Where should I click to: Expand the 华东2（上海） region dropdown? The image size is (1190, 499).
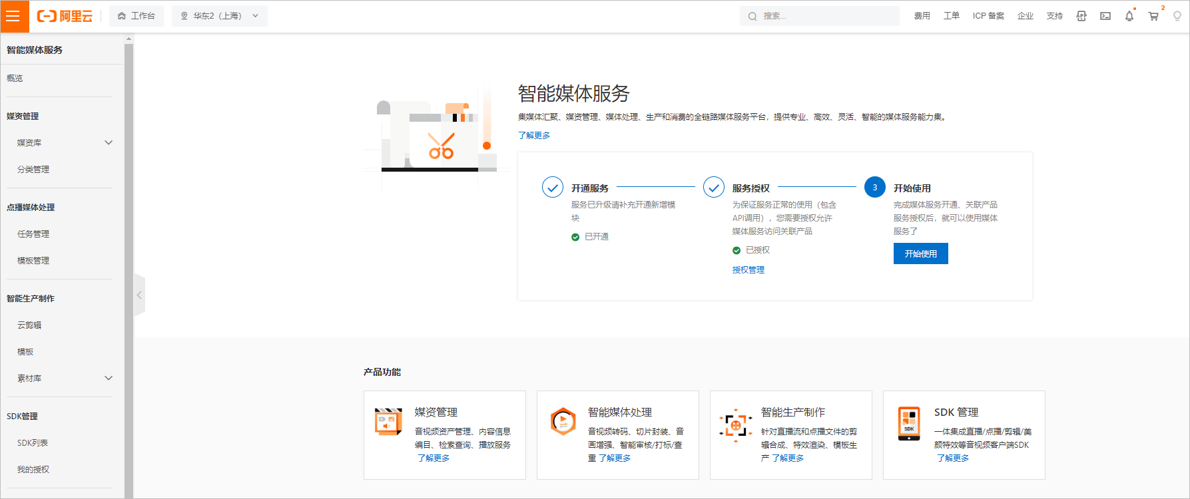(220, 16)
